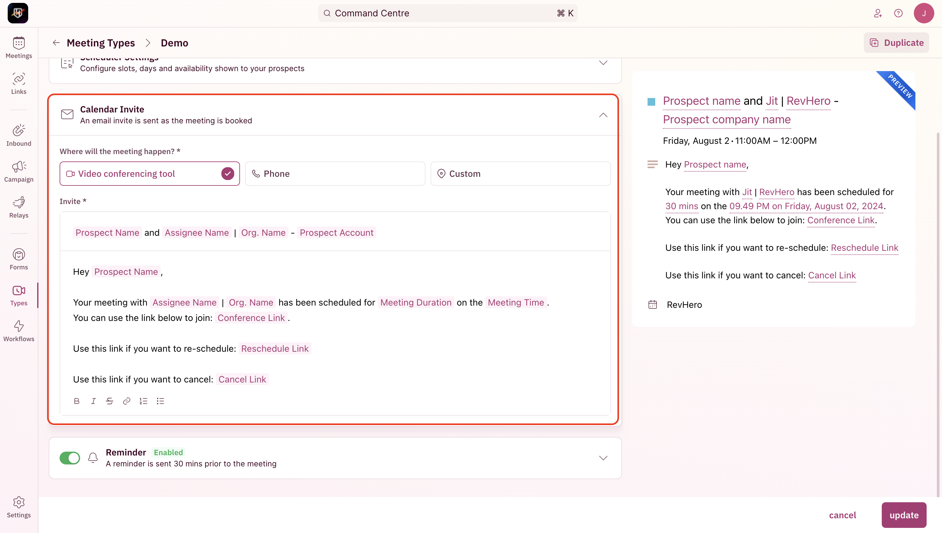Click 'Friday, August 2' preview date text
This screenshot has width=942, height=533.
696,141
